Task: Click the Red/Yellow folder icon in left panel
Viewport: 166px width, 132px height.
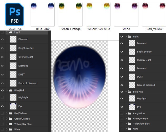Action: click(x=10, y=113)
